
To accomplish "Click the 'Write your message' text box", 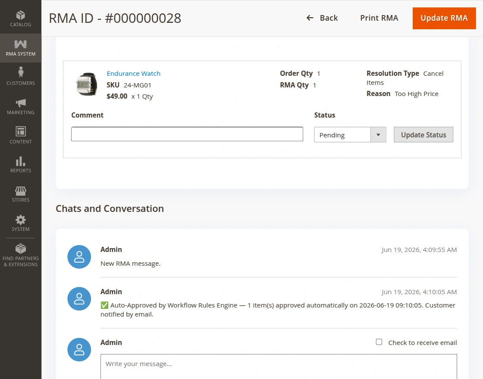I will click(x=279, y=367).
